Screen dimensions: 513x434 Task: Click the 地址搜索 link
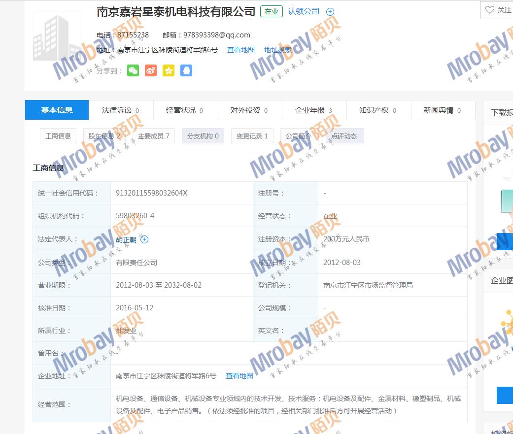[277, 50]
